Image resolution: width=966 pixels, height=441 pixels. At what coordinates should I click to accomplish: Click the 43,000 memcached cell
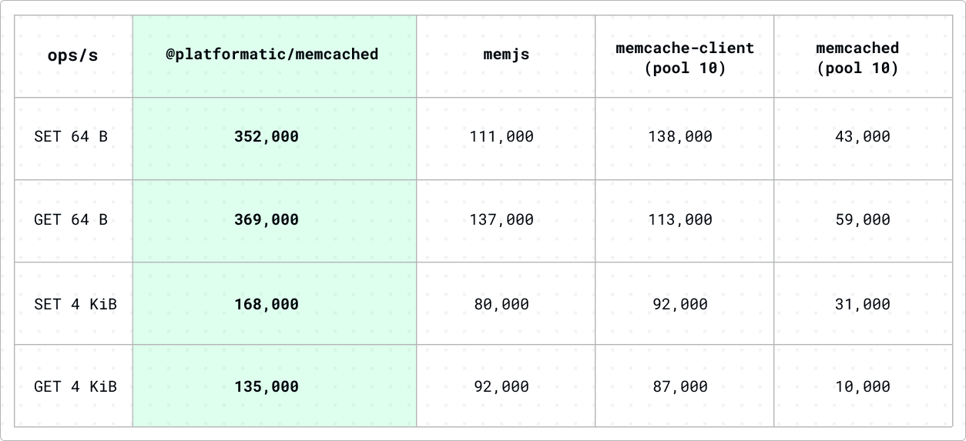863,138
